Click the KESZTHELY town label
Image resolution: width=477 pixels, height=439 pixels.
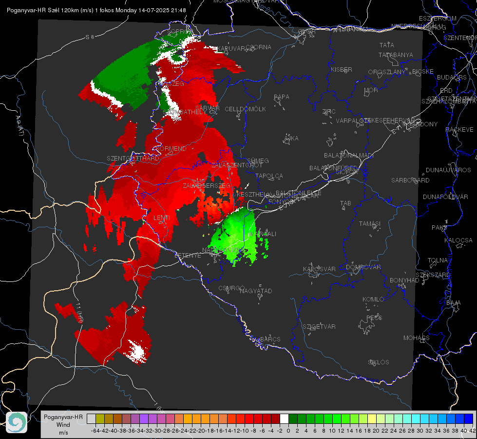(253, 194)
